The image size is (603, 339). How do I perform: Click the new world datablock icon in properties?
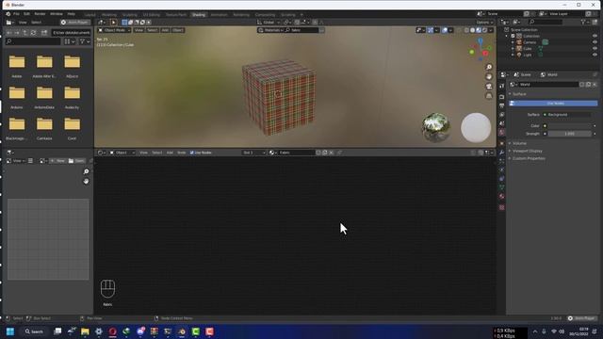[x=588, y=85]
